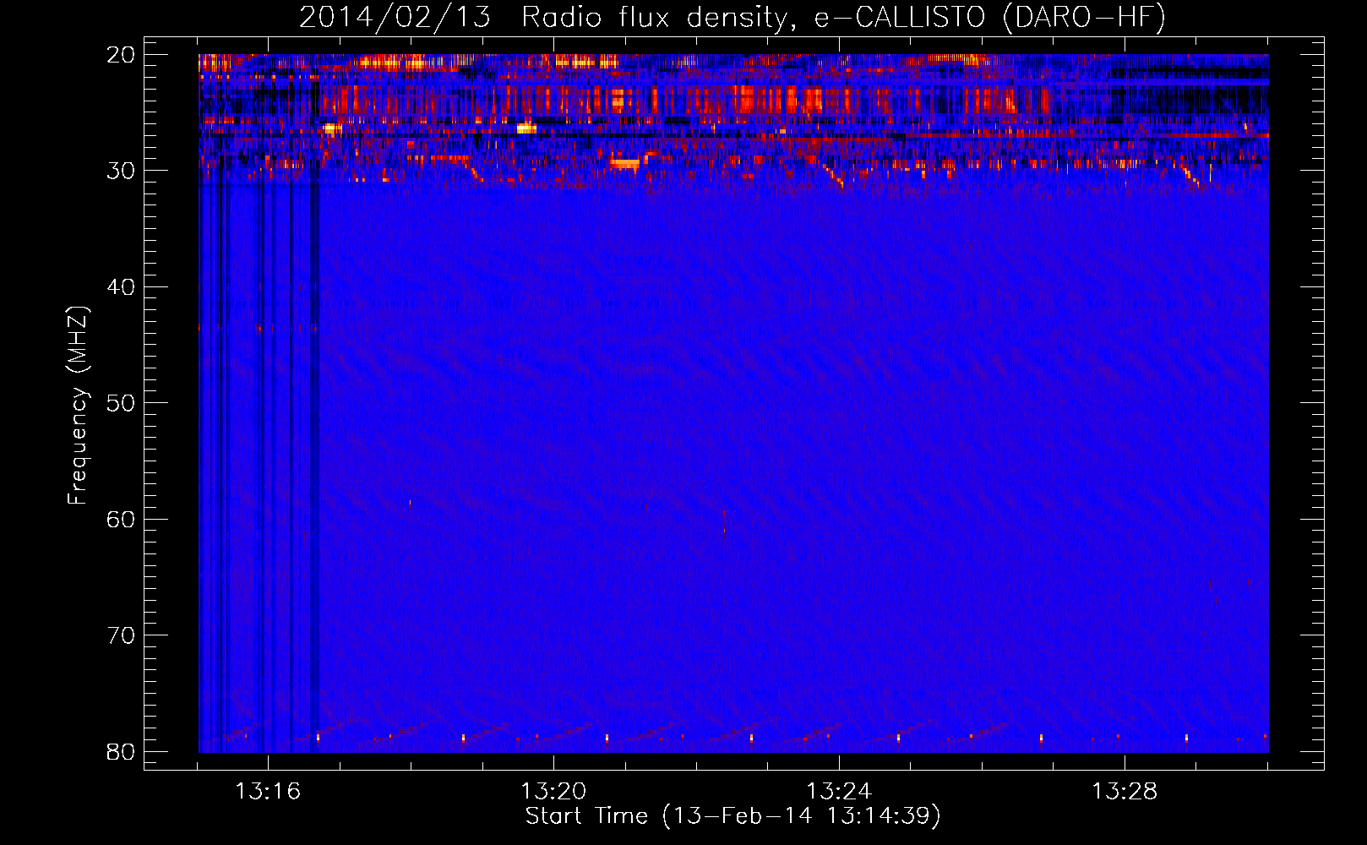1367x845 pixels.
Task: Click the 60 frequency tick label
Action: click(x=121, y=519)
